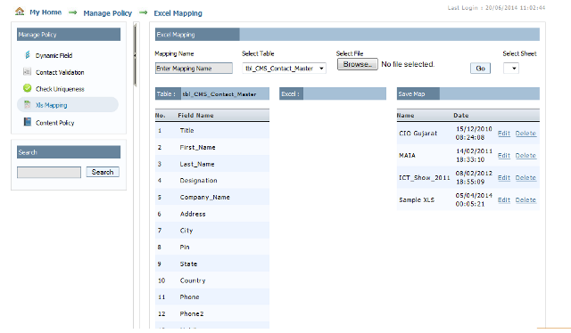Click the Xls Mapping sheet icon
This screenshot has width=571, height=333.
[28, 105]
